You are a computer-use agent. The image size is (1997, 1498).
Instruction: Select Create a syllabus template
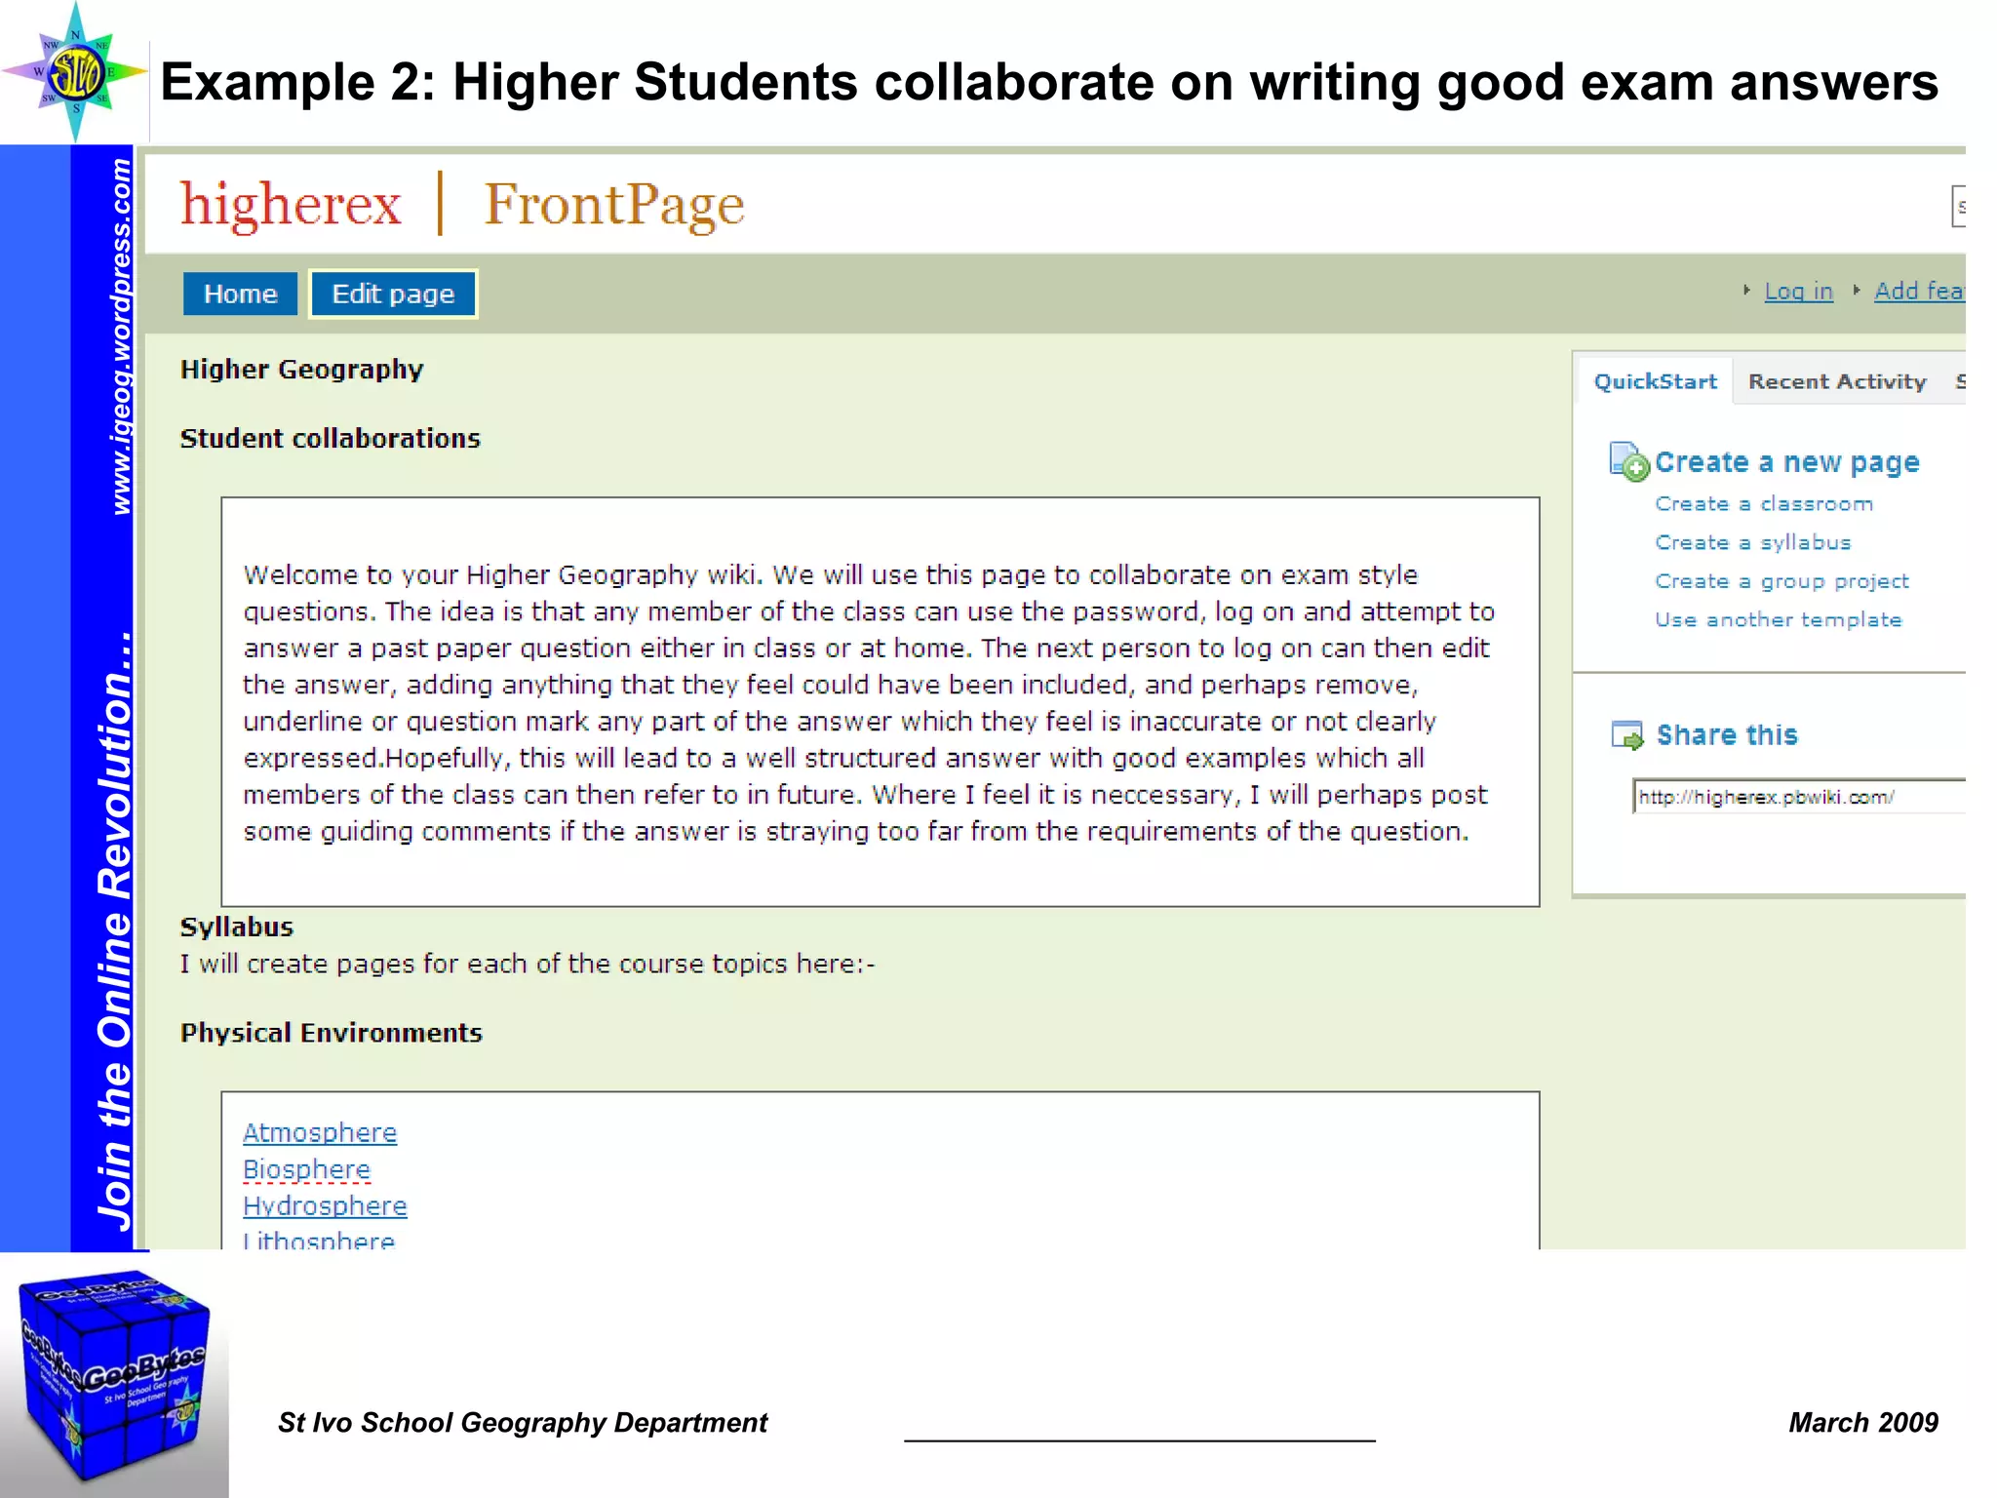tap(1752, 542)
